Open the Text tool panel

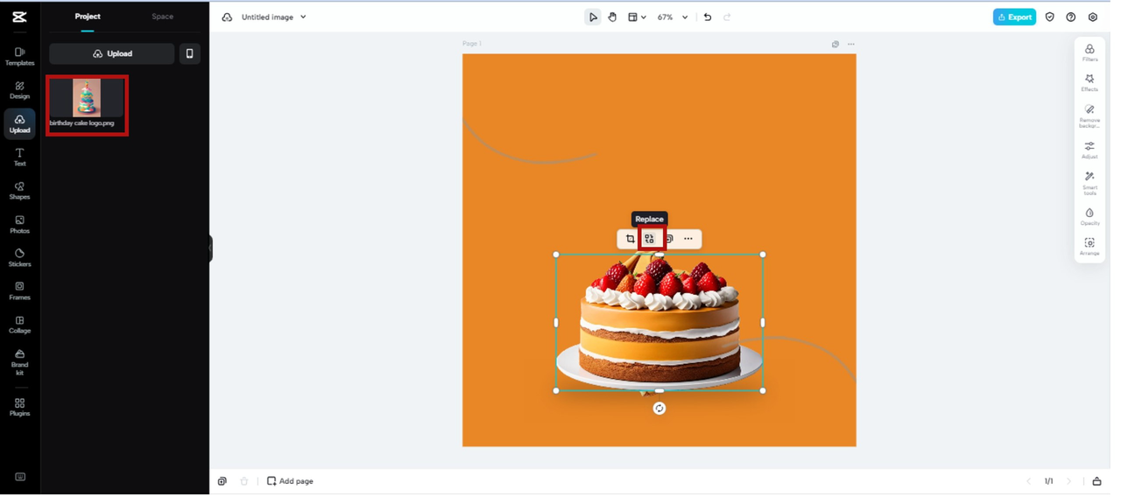point(19,157)
